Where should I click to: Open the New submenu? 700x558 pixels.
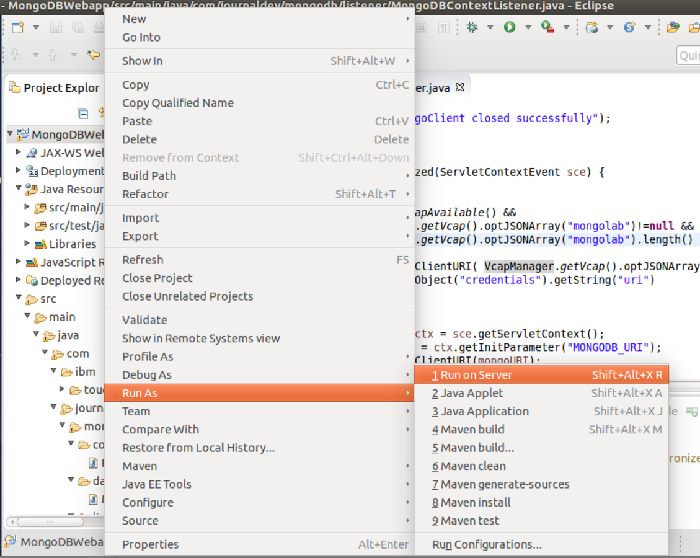[x=259, y=19]
